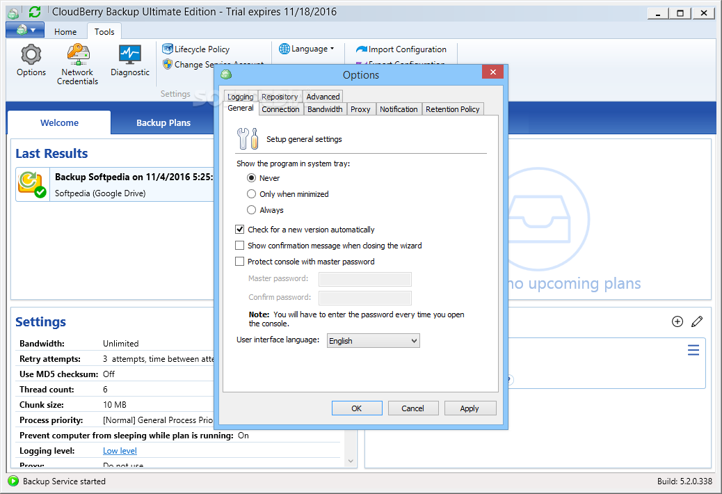Open the Connection tab
The height and width of the screenshot is (494, 722).
pyautogui.click(x=280, y=109)
